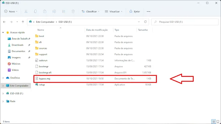Screen dimensions: 221x124
Task: Click the Cut scissors icon
Action: 26,11
